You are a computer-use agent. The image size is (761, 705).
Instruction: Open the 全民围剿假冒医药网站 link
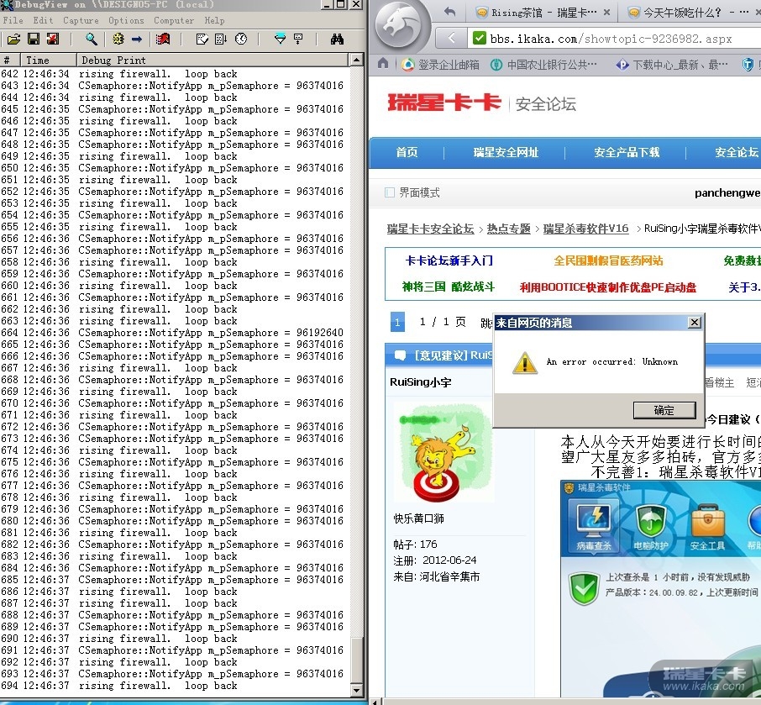[x=609, y=260]
